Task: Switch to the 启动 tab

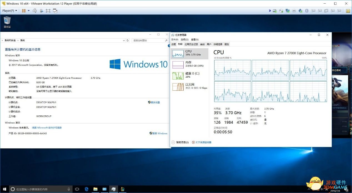Action: coord(202,44)
